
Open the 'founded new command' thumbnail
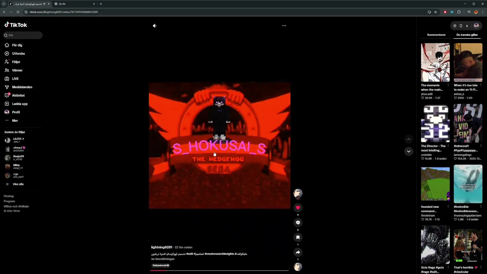435,184
